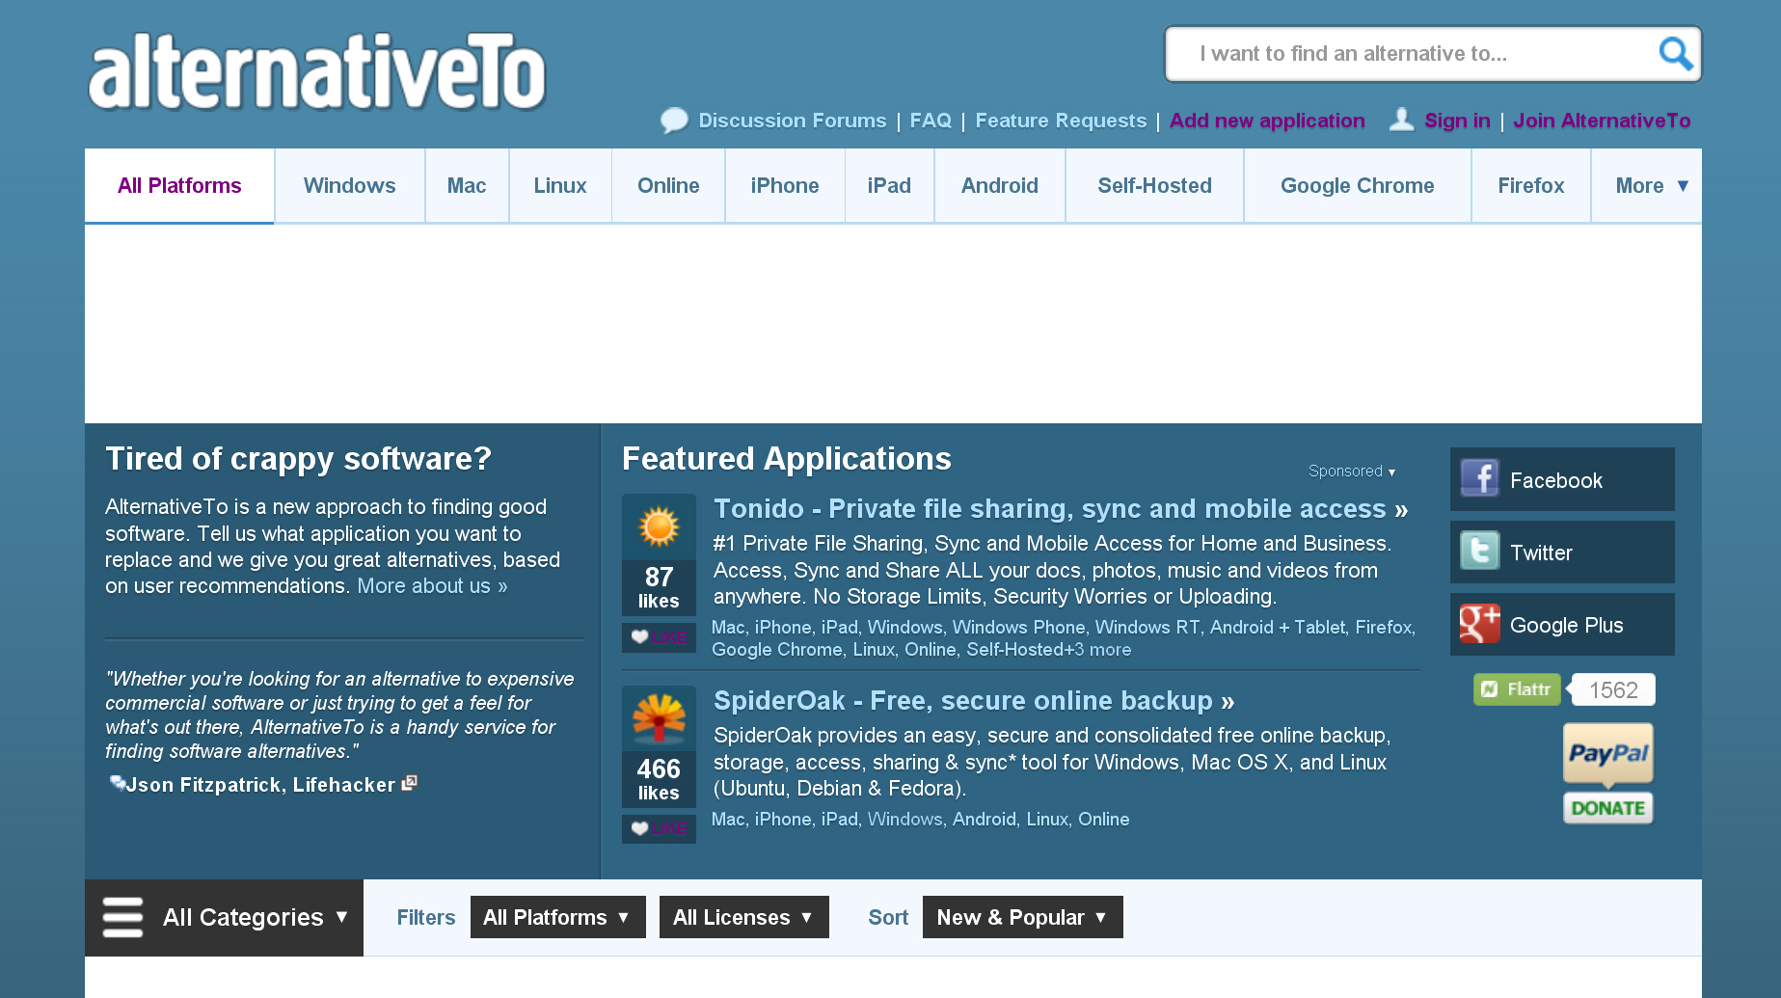Screen dimensions: 1781x998
Task: Switch to the Self-Hosted tab
Action: point(1155,185)
